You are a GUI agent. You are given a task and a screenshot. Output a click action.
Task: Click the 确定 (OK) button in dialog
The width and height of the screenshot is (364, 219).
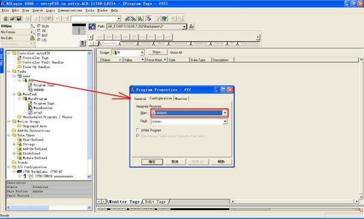(152, 162)
